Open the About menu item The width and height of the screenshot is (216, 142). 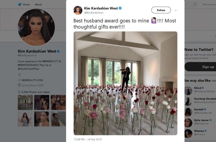pyautogui.click(x=38, y=4)
